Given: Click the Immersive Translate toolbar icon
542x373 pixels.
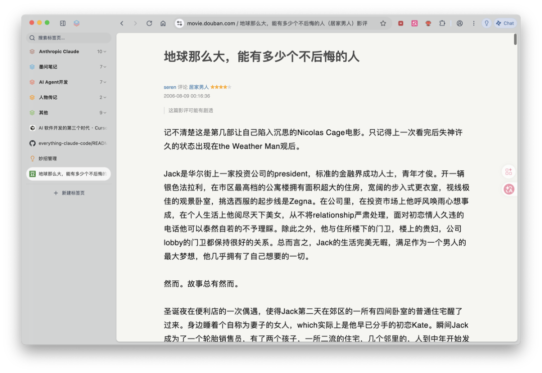Looking at the screenshot, I should point(414,23).
